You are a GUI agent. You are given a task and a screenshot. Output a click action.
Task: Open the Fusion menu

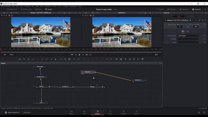pos(54,6)
